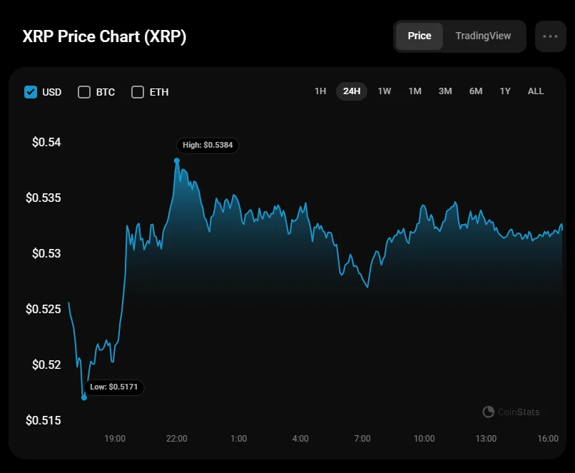Enable the BTC currency checkbox
The image size is (575, 473).
pos(84,92)
